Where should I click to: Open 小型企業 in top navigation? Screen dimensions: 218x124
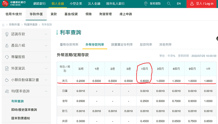coord(76,4)
